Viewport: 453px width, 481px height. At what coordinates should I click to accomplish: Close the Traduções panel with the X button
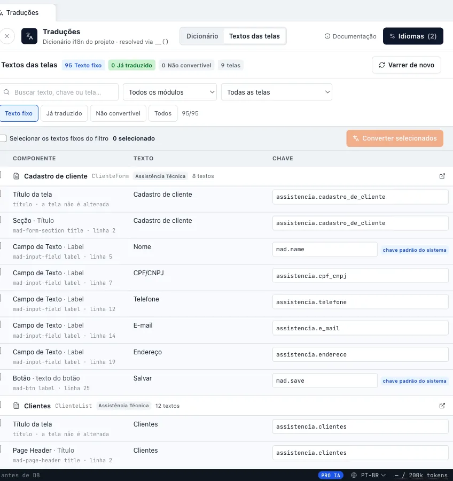pos(7,36)
